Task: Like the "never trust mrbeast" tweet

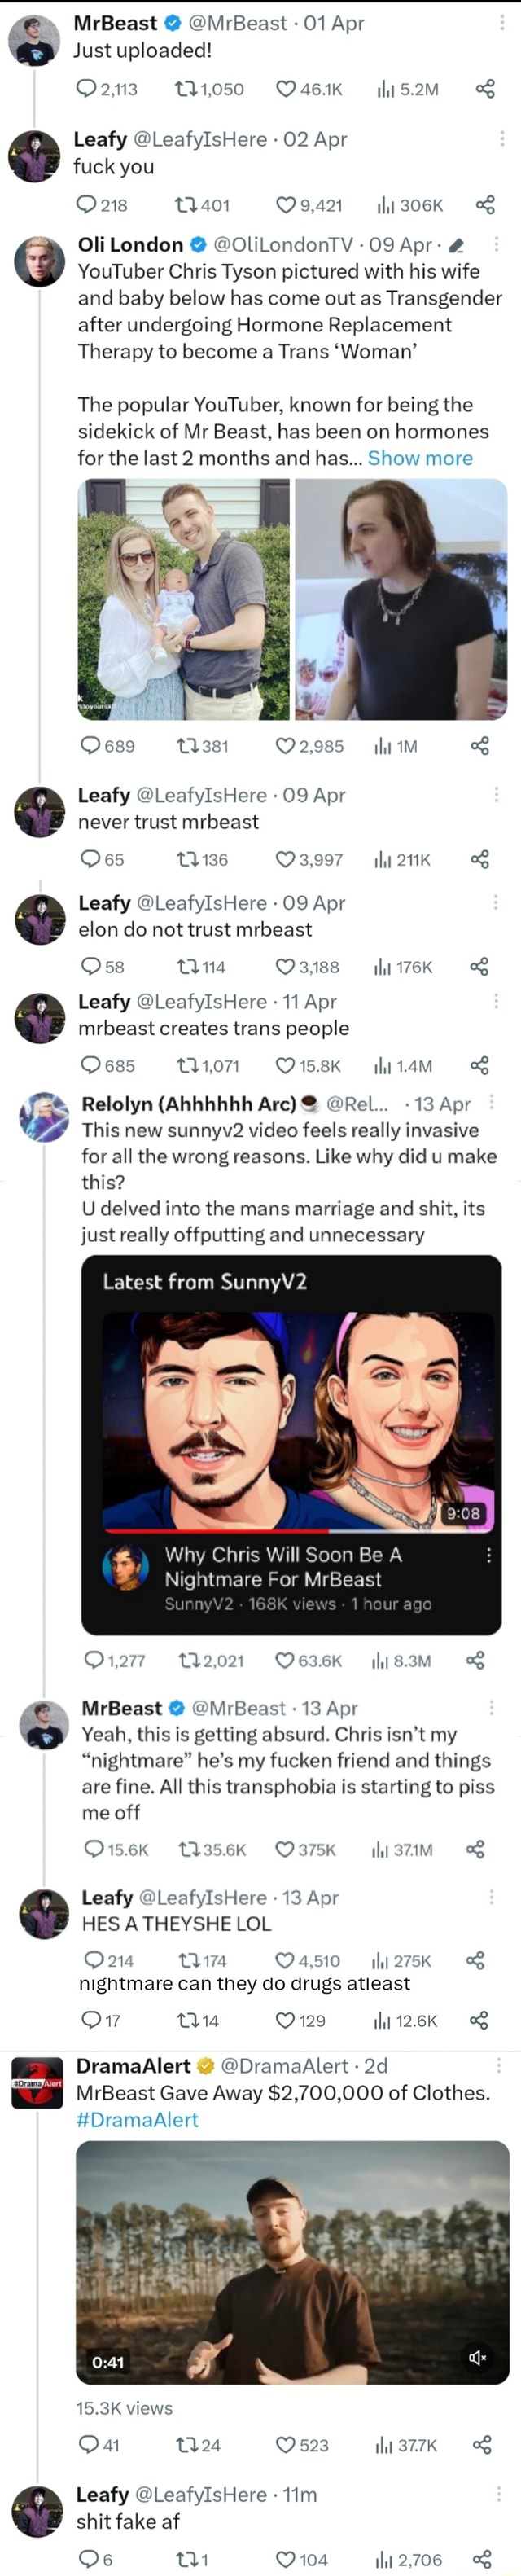Action: (285, 859)
